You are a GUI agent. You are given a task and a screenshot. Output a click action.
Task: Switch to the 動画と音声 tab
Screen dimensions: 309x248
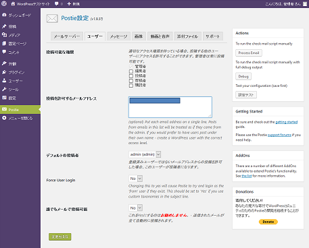point(160,36)
